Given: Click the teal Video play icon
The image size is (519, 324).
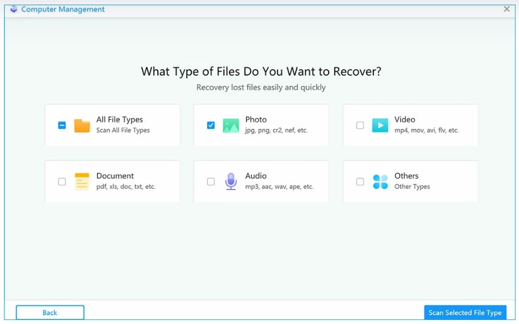Looking at the screenshot, I should click(x=380, y=125).
